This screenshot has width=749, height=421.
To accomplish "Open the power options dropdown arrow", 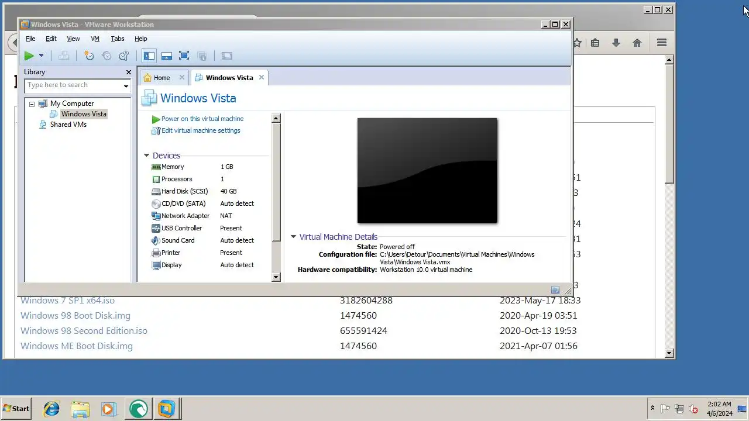I will [41, 56].
